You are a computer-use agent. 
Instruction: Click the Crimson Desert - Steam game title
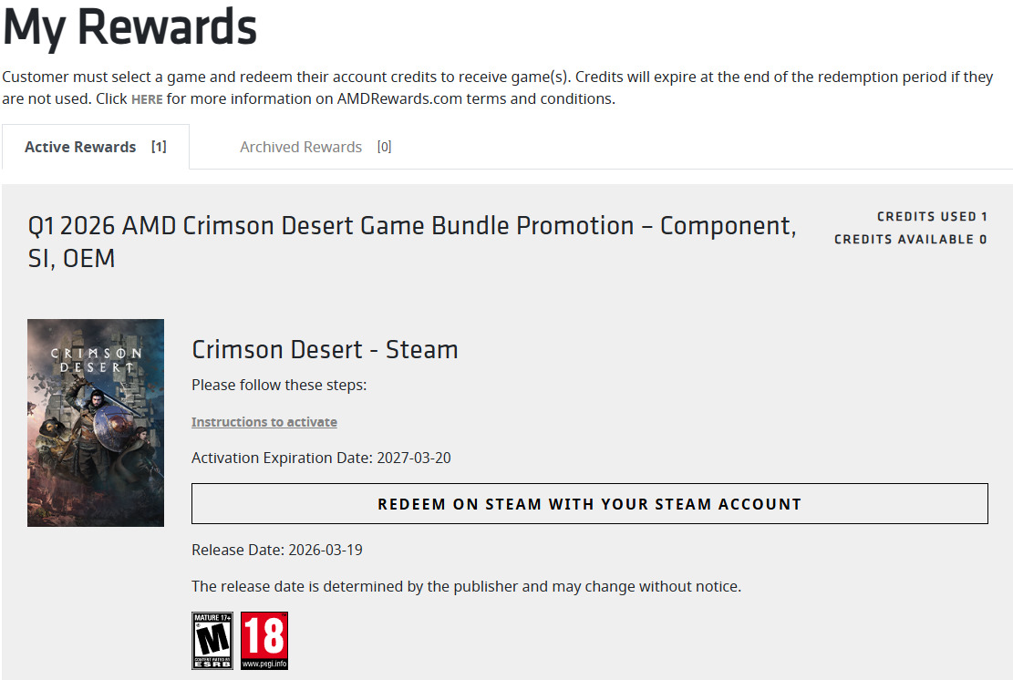tap(325, 349)
